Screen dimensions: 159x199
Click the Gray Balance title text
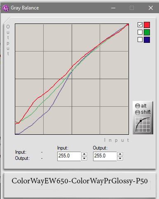[25, 8]
